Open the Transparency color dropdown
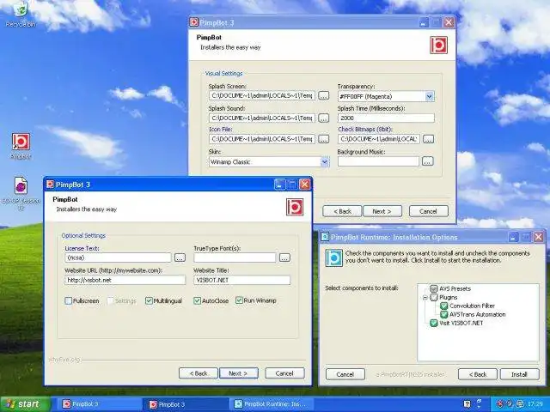This screenshot has height=412, width=550. pyautogui.click(x=430, y=96)
